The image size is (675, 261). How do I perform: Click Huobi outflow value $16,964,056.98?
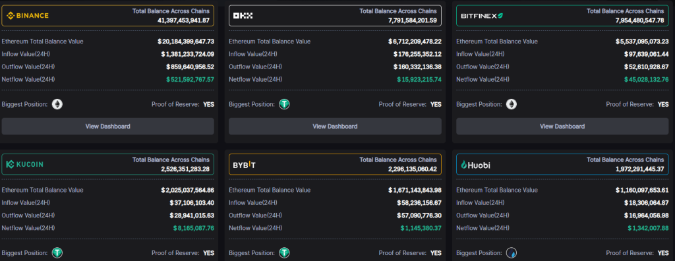[x=646, y=216]
